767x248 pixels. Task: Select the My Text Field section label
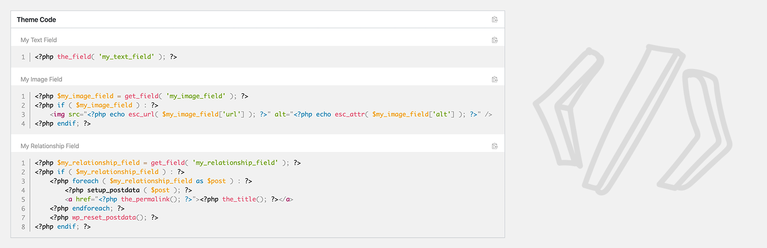tap(39, 40)
